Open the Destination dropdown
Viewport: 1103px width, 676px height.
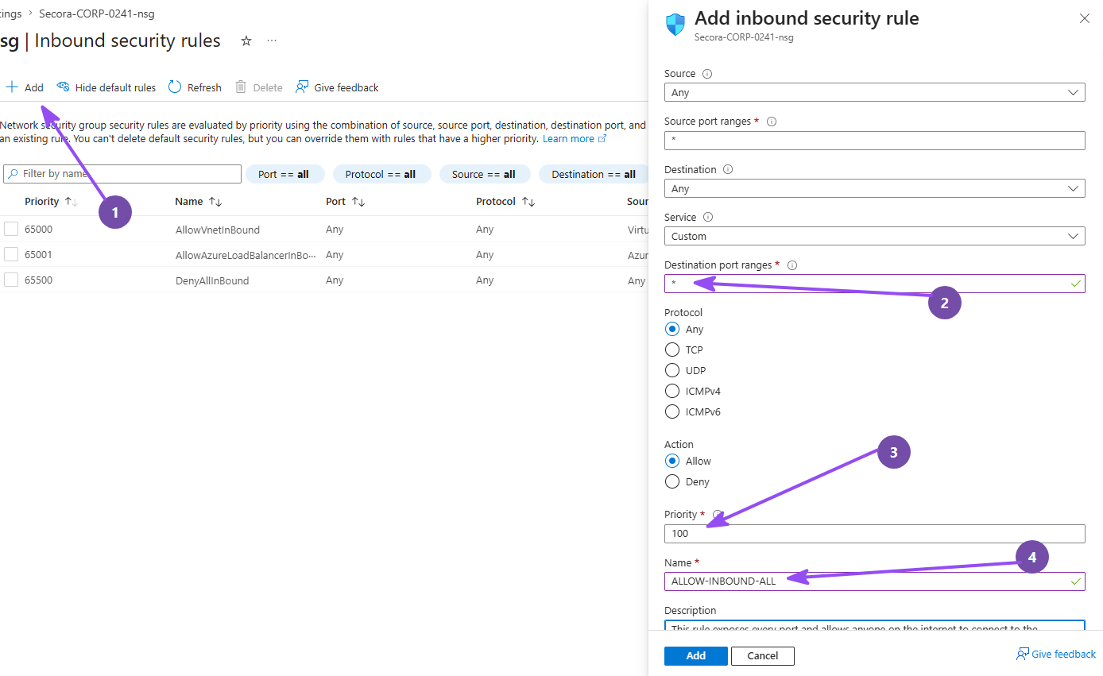875,188
